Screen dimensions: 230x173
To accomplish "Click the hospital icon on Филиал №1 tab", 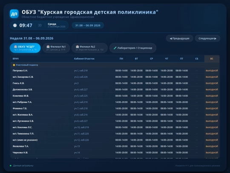I will click(x=48, y=47).
